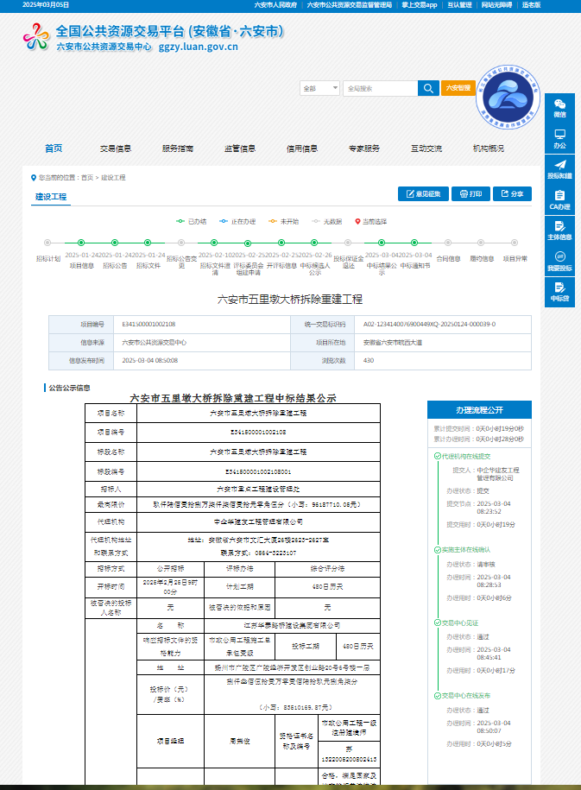Click 交易中心见证 process step
The image size is (581, 790).
coord(460,623)
